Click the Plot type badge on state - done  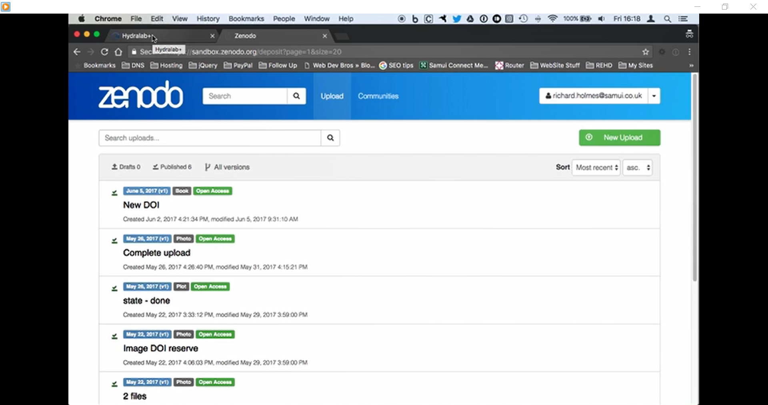point(181,287)
